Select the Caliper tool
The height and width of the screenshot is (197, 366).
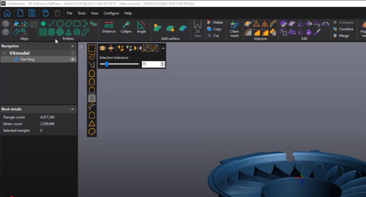pos(126,27)
